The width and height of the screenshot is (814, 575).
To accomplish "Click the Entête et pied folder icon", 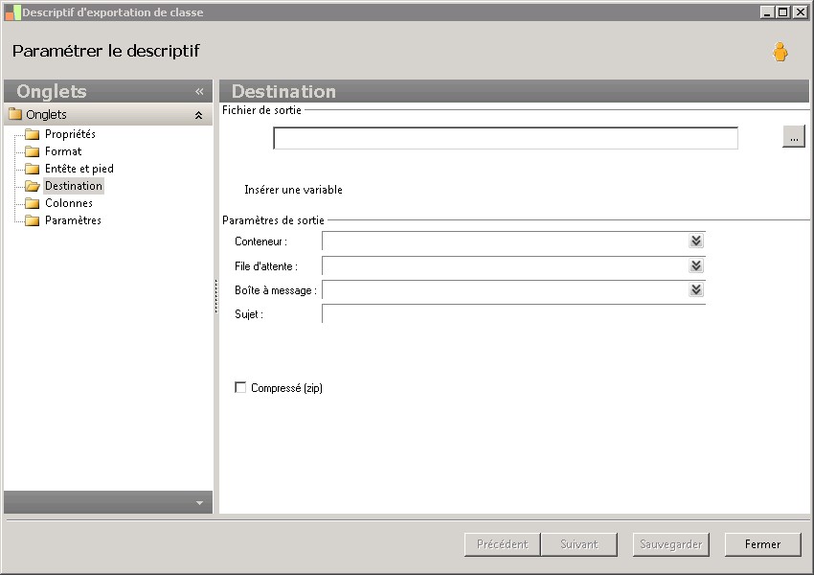I will (33, 169).
